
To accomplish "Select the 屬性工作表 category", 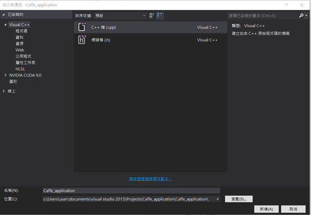I will pos(25,63).
